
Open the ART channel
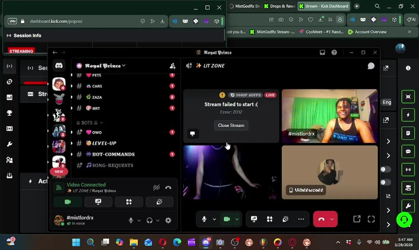[x=125, y=108]
